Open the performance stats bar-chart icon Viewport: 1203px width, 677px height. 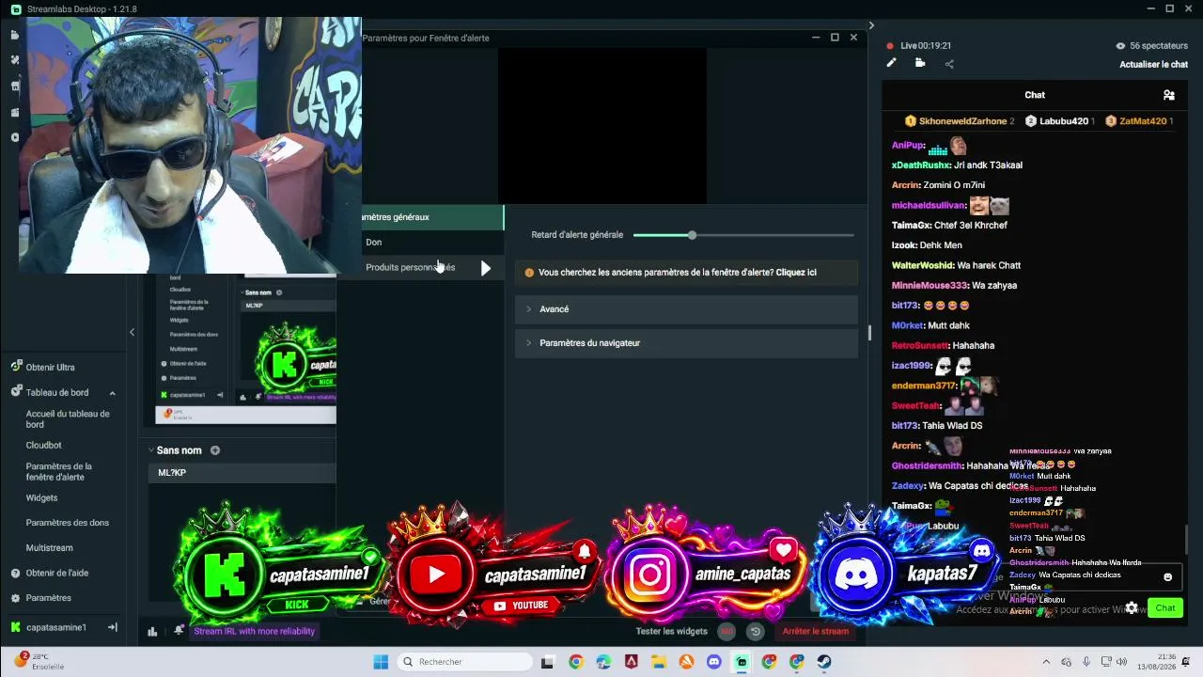pyautogui.click(x=152, y=631)
